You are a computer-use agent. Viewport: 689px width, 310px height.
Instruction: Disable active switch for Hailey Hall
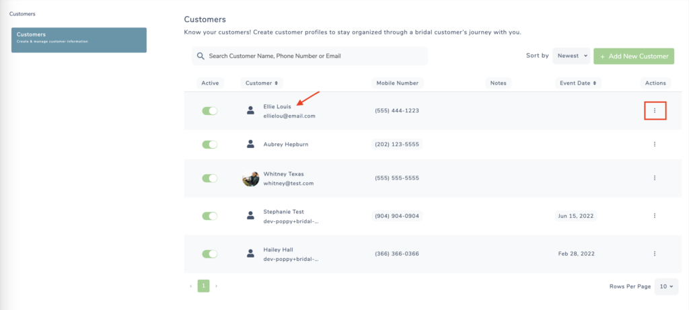click(210, 254)
